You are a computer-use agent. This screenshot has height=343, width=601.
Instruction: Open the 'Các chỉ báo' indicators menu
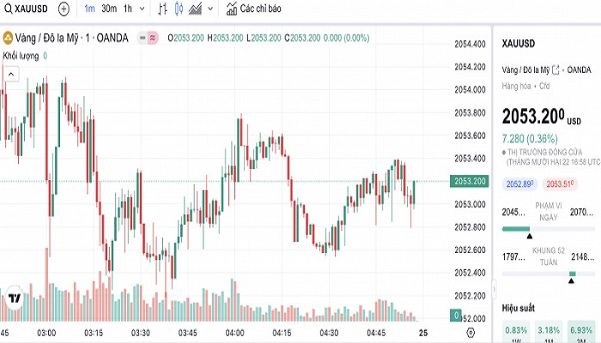pos(252,9)
